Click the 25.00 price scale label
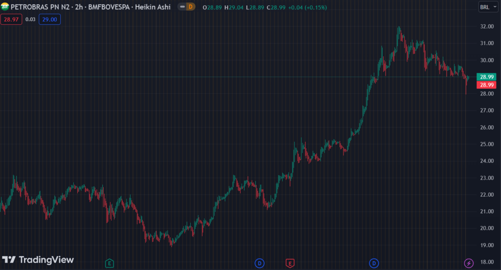Screen dimensions: 501x270 [x=487, y=144]
